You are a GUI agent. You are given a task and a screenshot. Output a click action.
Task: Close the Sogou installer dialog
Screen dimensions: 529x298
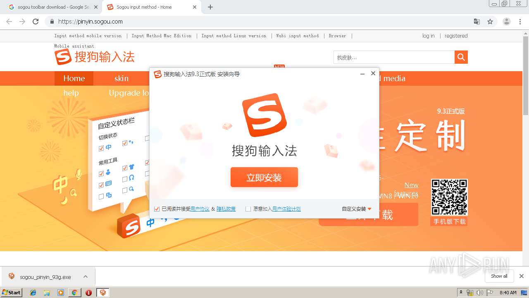click(x=373, y=73)
